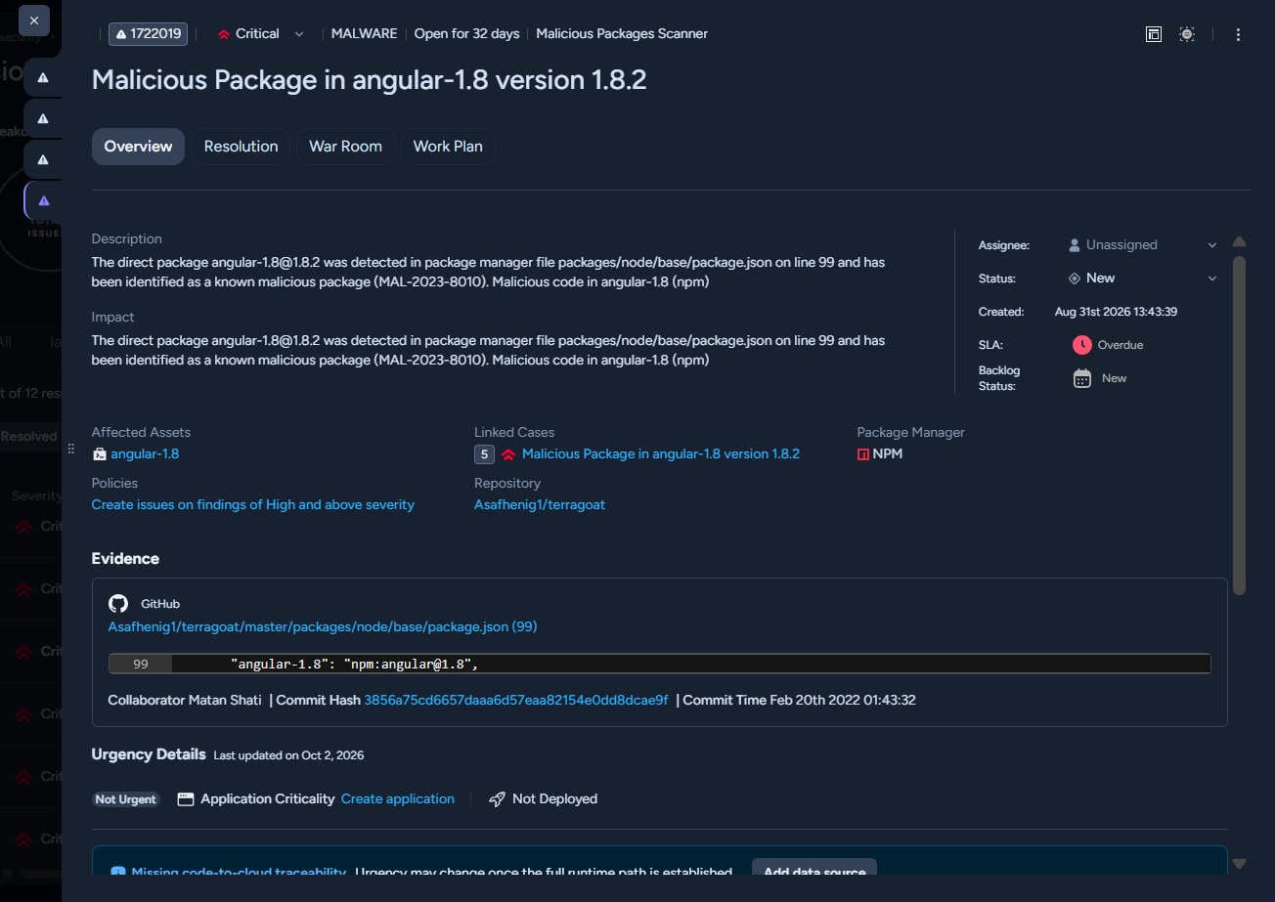Click the focus/scan icon in header

coord(1187,34)
